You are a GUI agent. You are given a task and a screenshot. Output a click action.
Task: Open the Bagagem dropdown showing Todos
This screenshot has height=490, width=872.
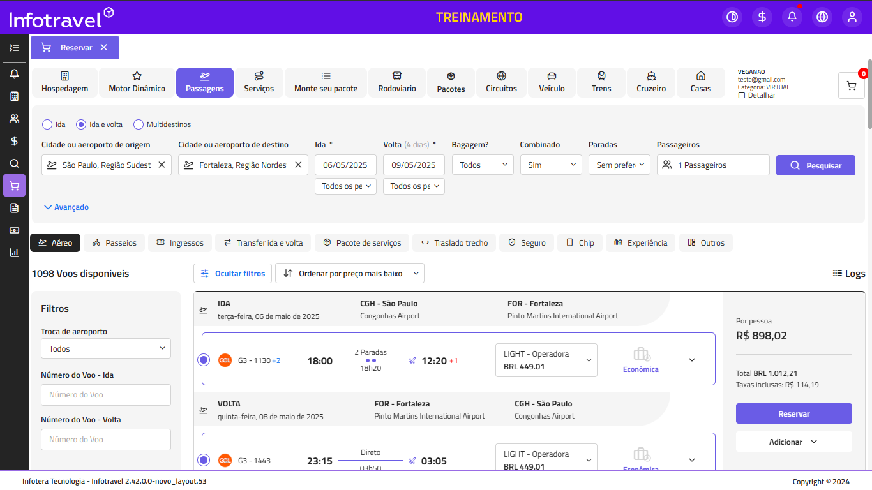pos(482,165)
